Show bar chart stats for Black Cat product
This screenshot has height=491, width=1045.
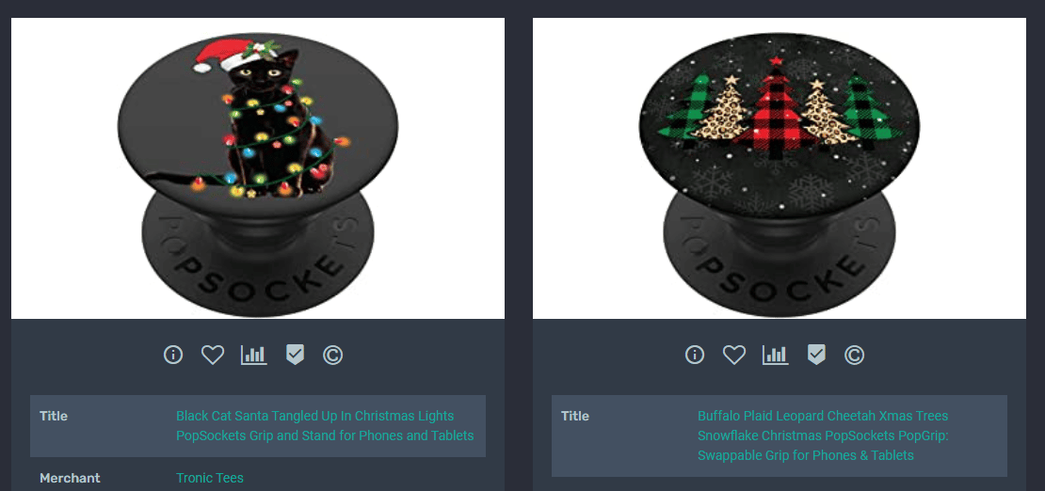(x=254, y=356)
